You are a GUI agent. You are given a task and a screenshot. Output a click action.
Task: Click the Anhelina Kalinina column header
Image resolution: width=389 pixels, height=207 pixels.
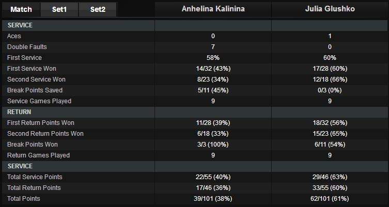[x=213, y=9]
